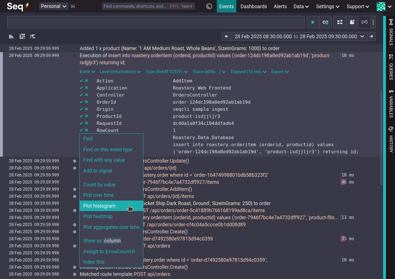This screenshot has width=395, height=279.
Task: Open the Trace (a05b…) dropdown
Action: tap(209, 72)
